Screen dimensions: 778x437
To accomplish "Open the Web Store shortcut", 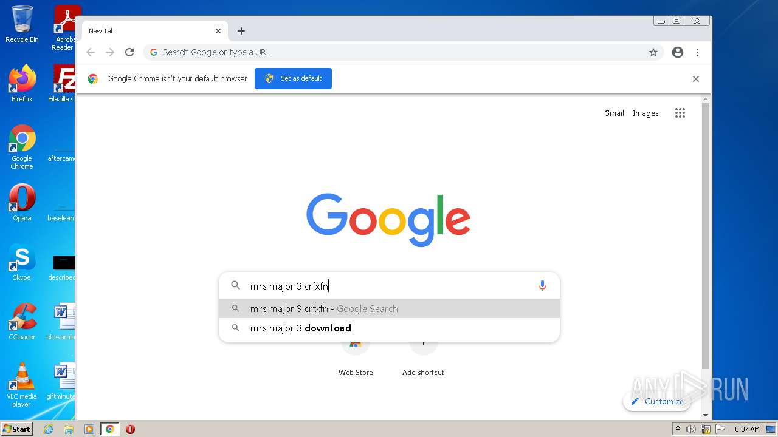I will click(x=356, y=359).
